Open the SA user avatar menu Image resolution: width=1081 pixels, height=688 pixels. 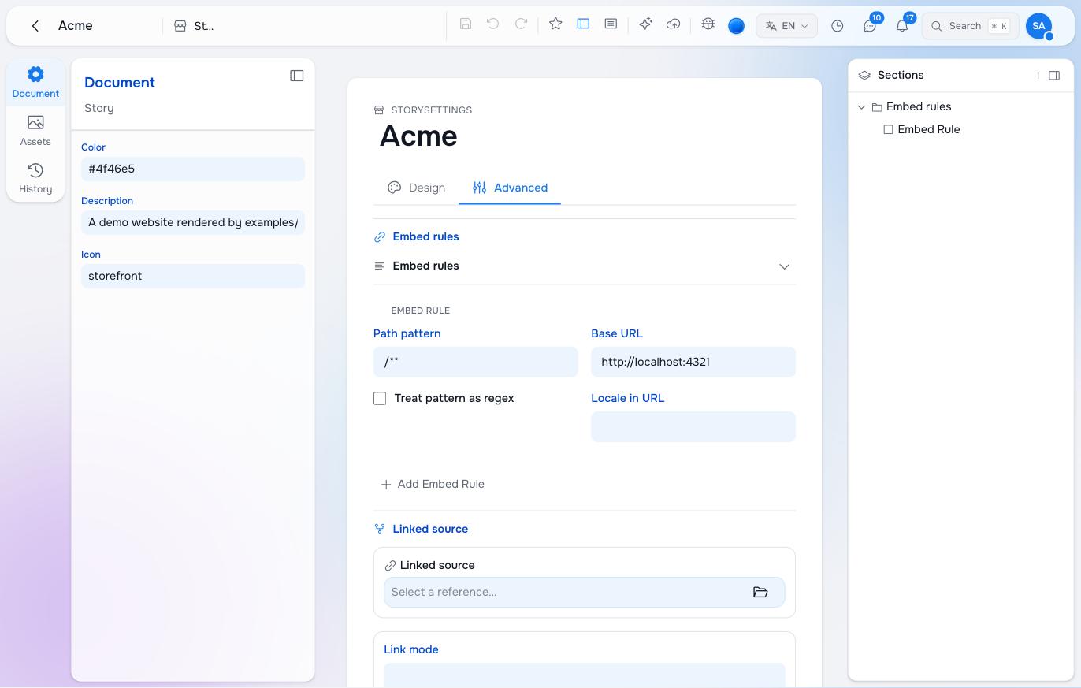point(1039,26)
